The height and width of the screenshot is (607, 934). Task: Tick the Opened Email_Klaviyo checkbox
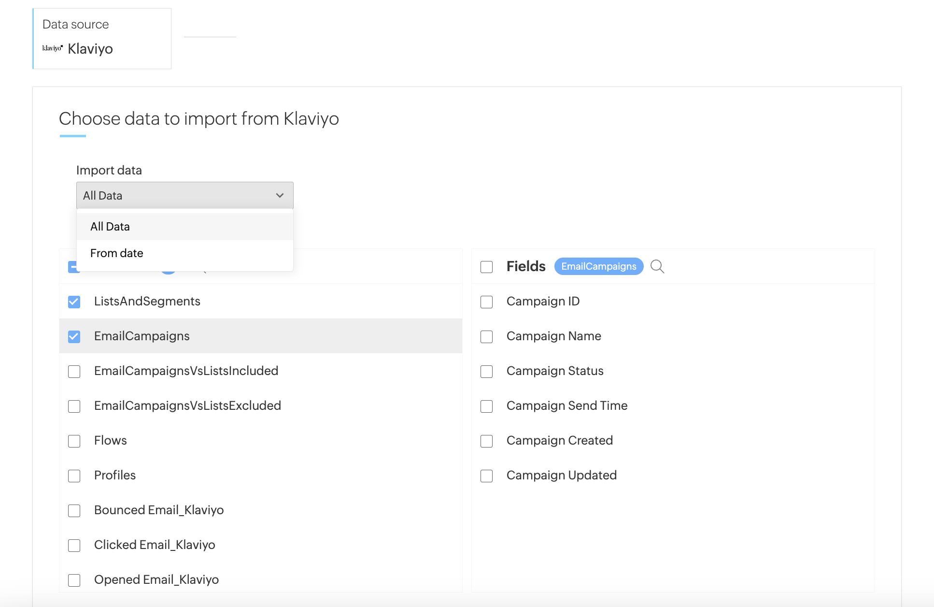click(74, 580)
